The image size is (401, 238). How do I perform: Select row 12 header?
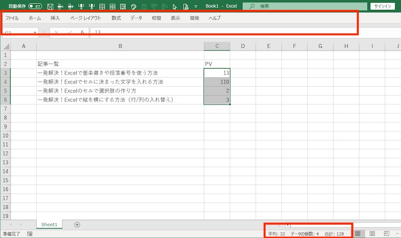(6, 153)
